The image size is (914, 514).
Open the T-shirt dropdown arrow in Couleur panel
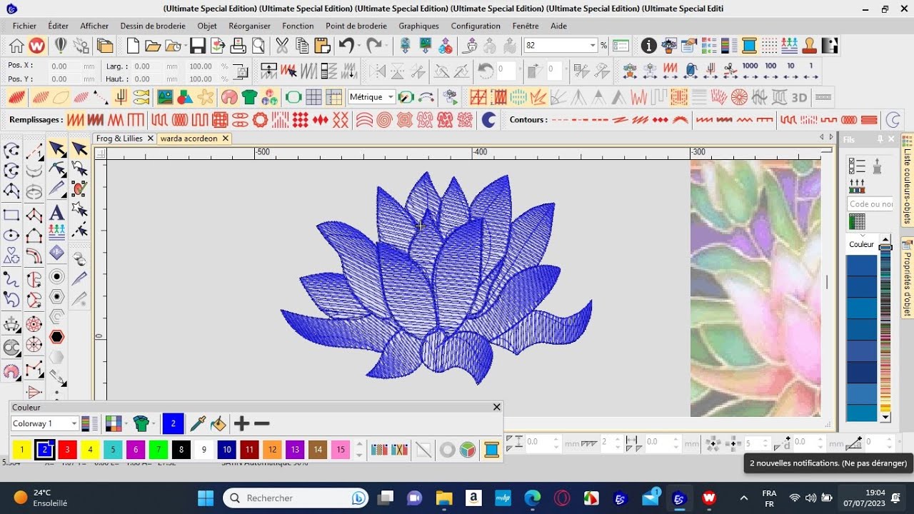154,424
